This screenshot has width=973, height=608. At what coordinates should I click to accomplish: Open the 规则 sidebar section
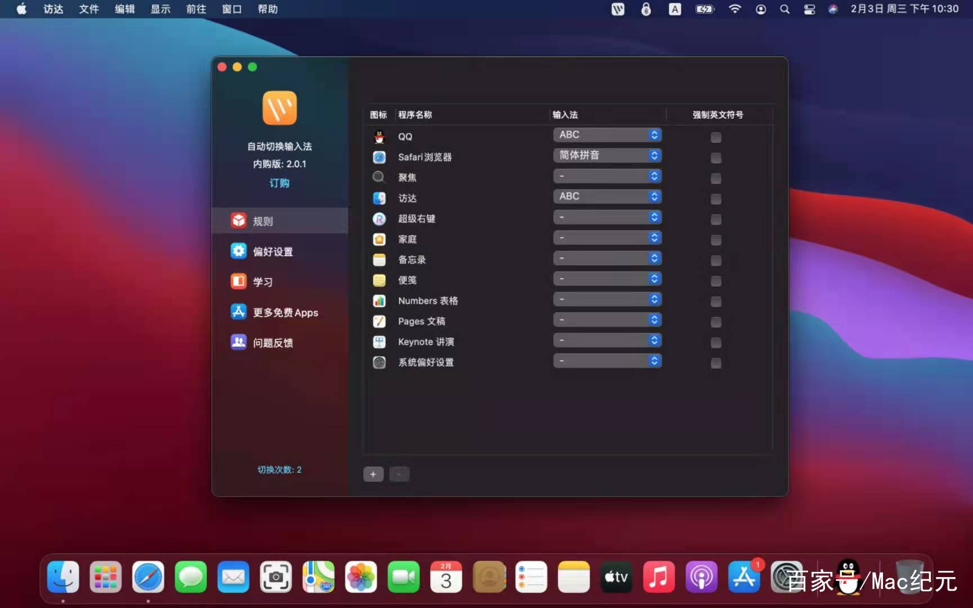point(280,221)
